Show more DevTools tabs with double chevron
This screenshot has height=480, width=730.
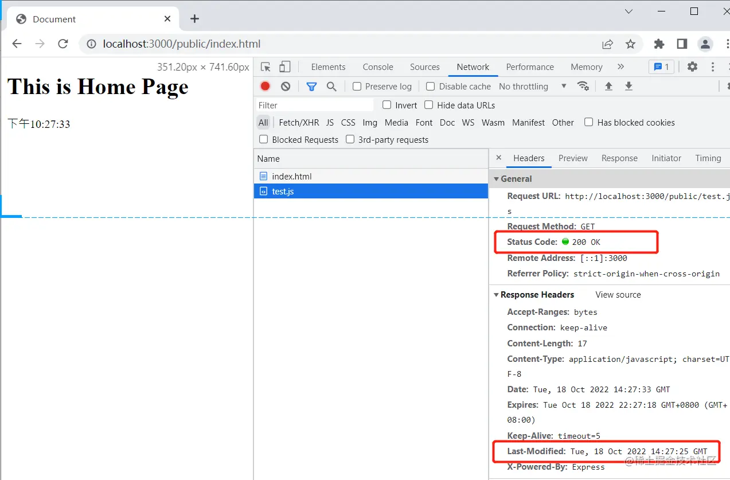(620, 67)
